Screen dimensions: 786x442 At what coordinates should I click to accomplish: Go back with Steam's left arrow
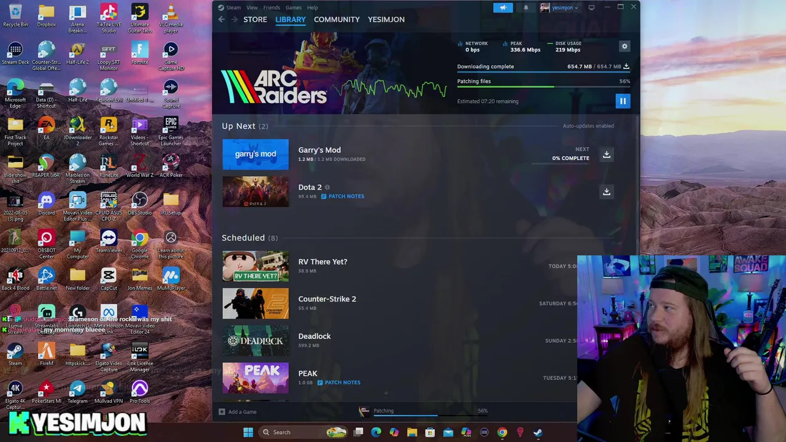[x=222, y=20]
